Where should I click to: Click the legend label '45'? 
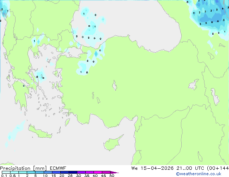point(103,176)
